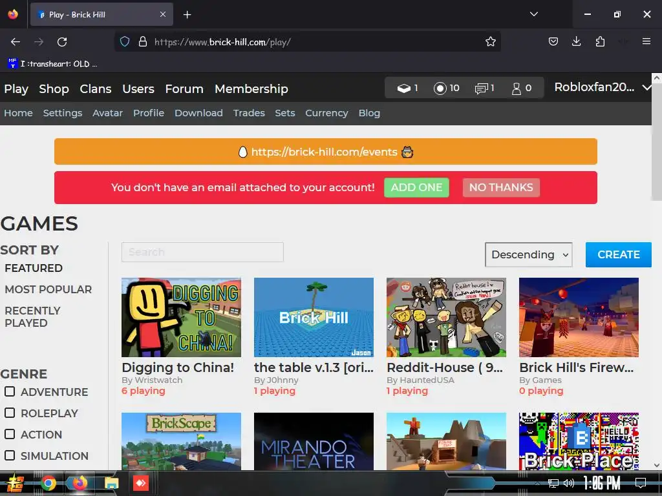This screenshot has width=662, height=496.
Task: Open Firefox hamburger application menu
Action: [646, 41]
